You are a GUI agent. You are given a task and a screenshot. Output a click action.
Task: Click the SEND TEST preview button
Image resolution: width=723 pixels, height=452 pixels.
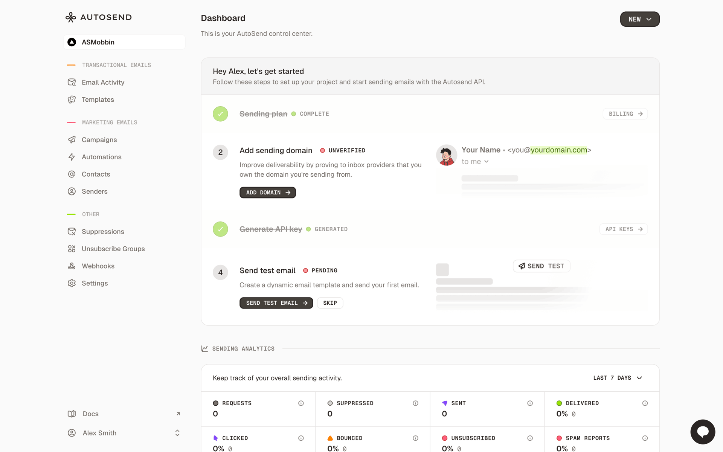click(541, 266)
